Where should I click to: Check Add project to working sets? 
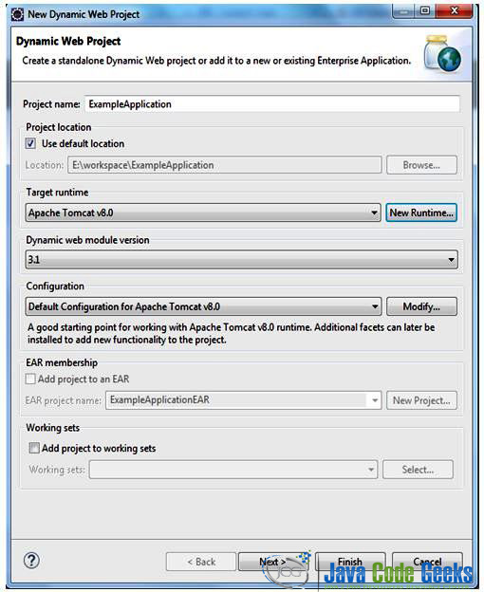pos(34,448)
